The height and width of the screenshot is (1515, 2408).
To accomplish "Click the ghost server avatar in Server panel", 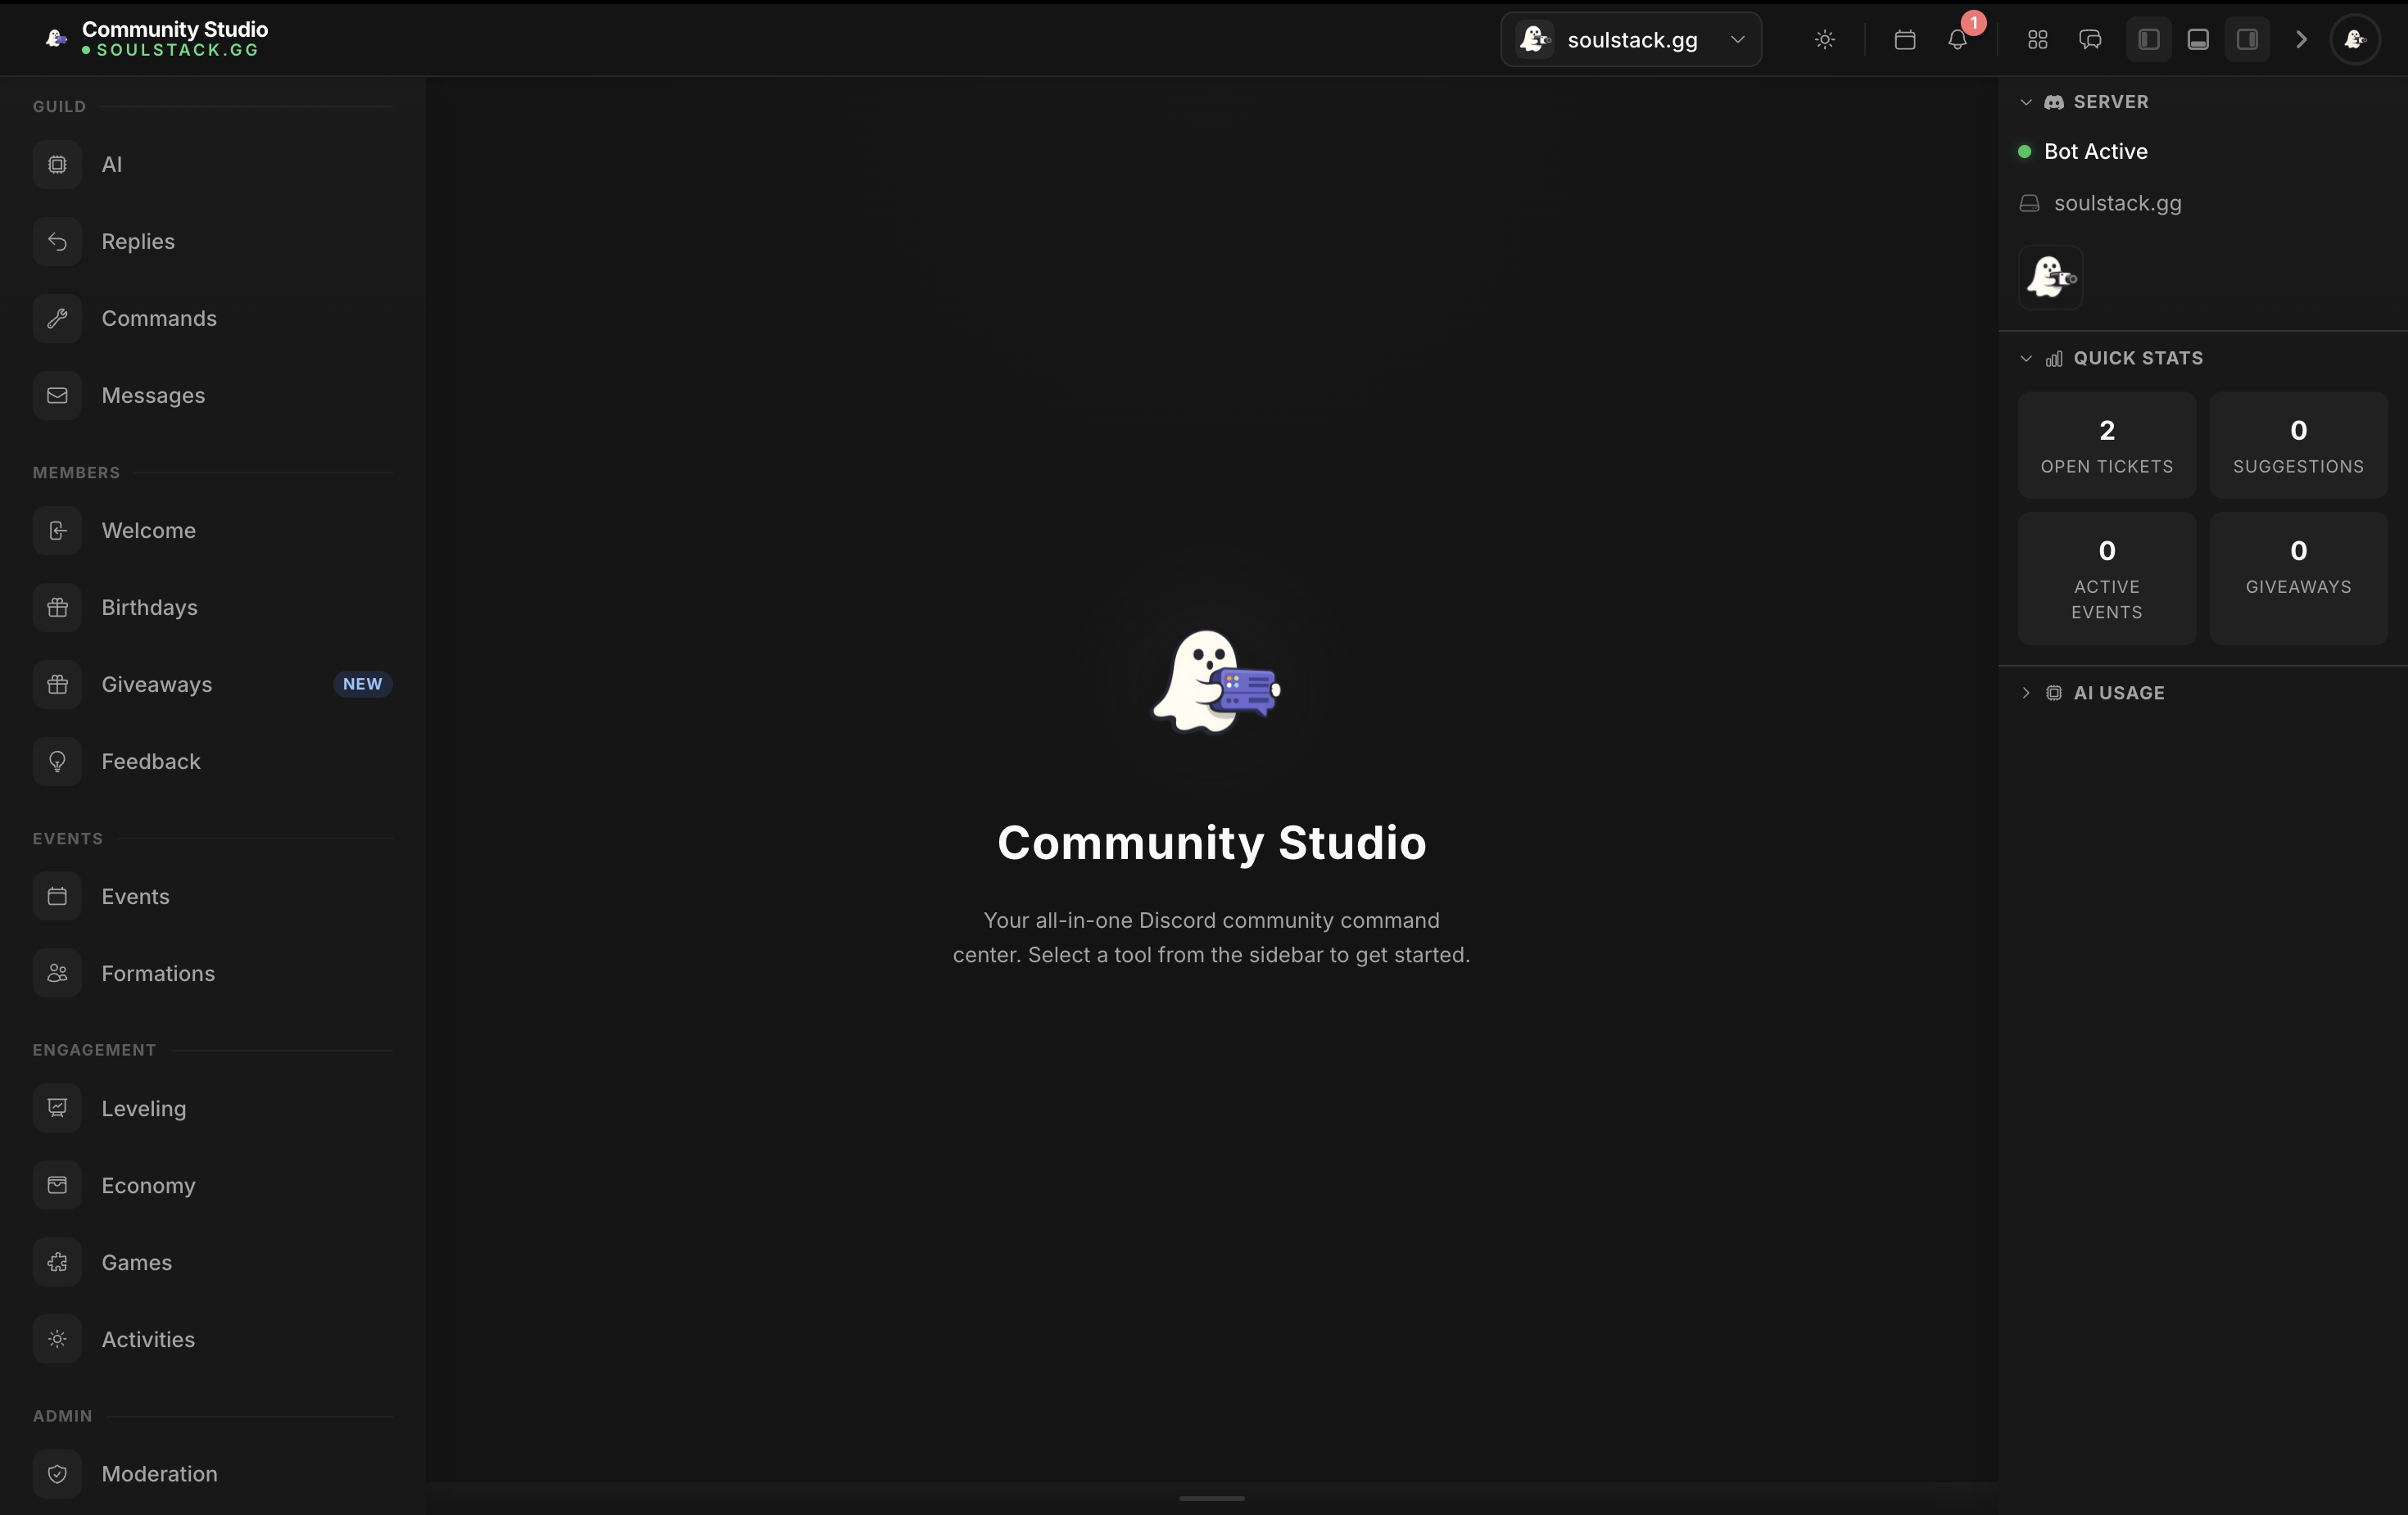I will click(x=2050, y=277).
